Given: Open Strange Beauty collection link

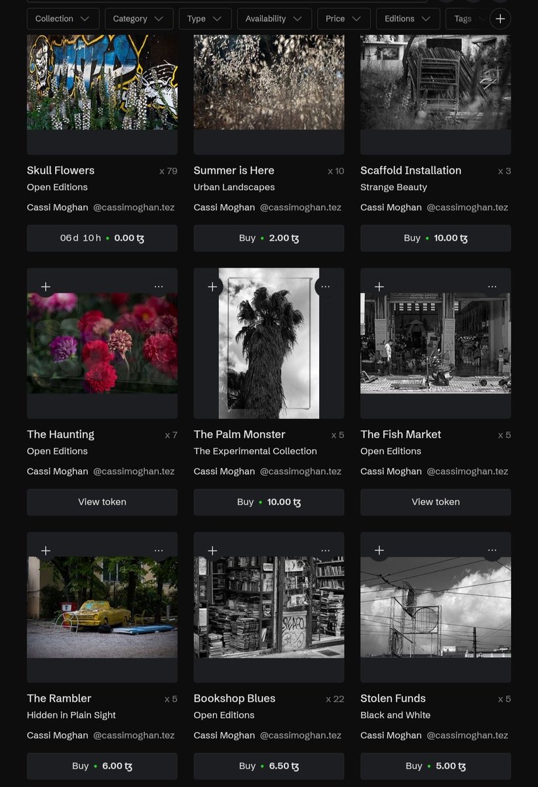Looking at the screenshot, I should coord(394,187).
